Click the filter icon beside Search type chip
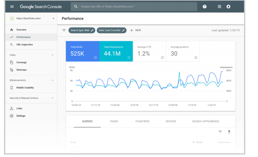 [x=64, y=30]
